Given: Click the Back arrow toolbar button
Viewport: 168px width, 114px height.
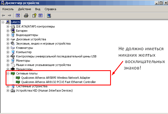Looking at the screenshot, I should 3,15.
